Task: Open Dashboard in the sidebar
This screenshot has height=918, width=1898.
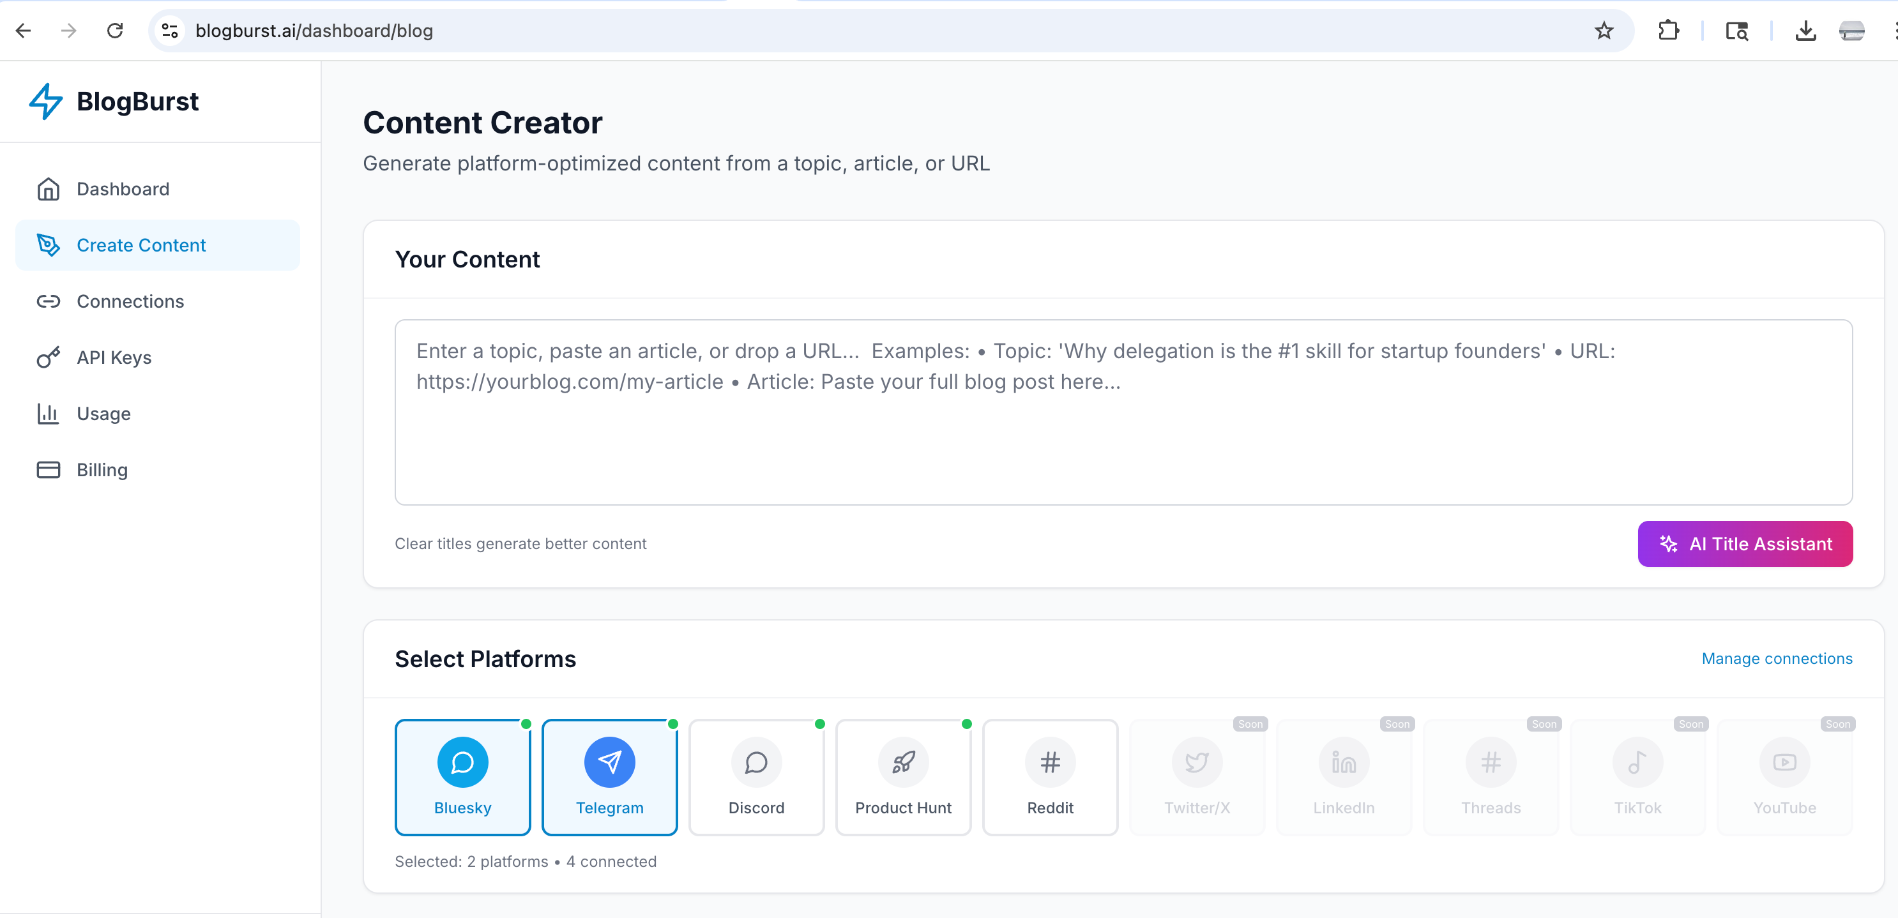Action: pos(123,190)
